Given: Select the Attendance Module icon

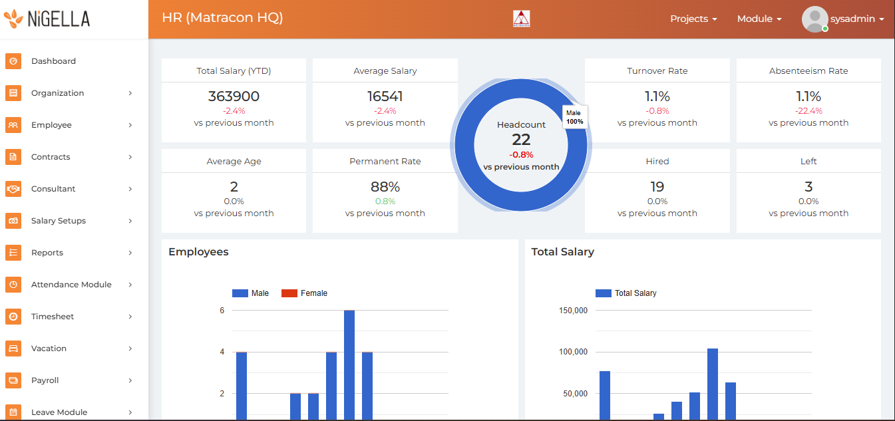Looking at the screenshot, I should pyautogui.click(x=13, y=284).
